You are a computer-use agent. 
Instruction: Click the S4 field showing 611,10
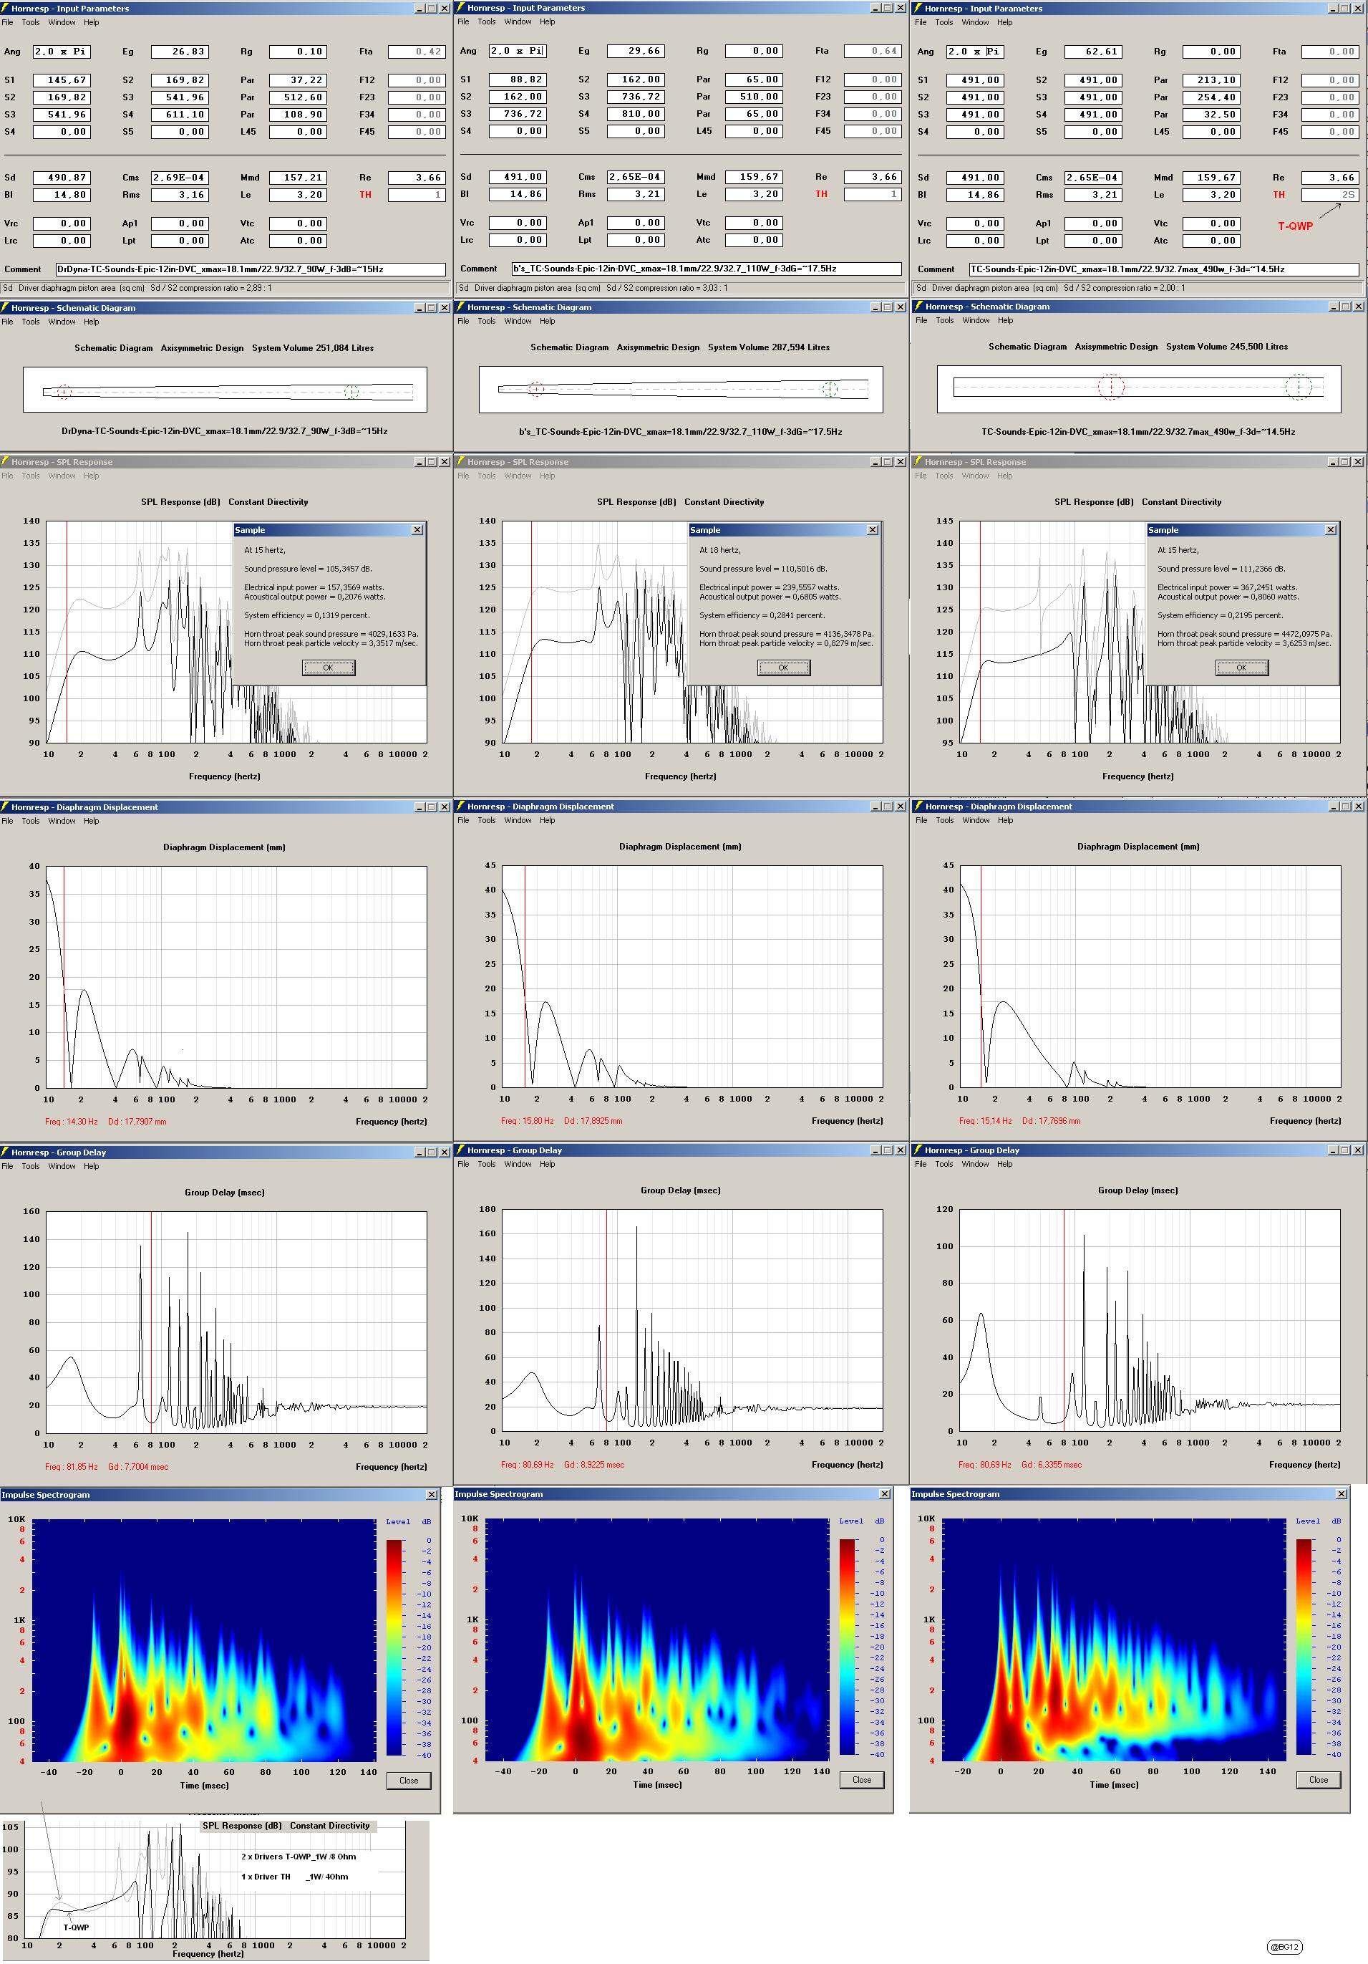click(x=180, y=115)
